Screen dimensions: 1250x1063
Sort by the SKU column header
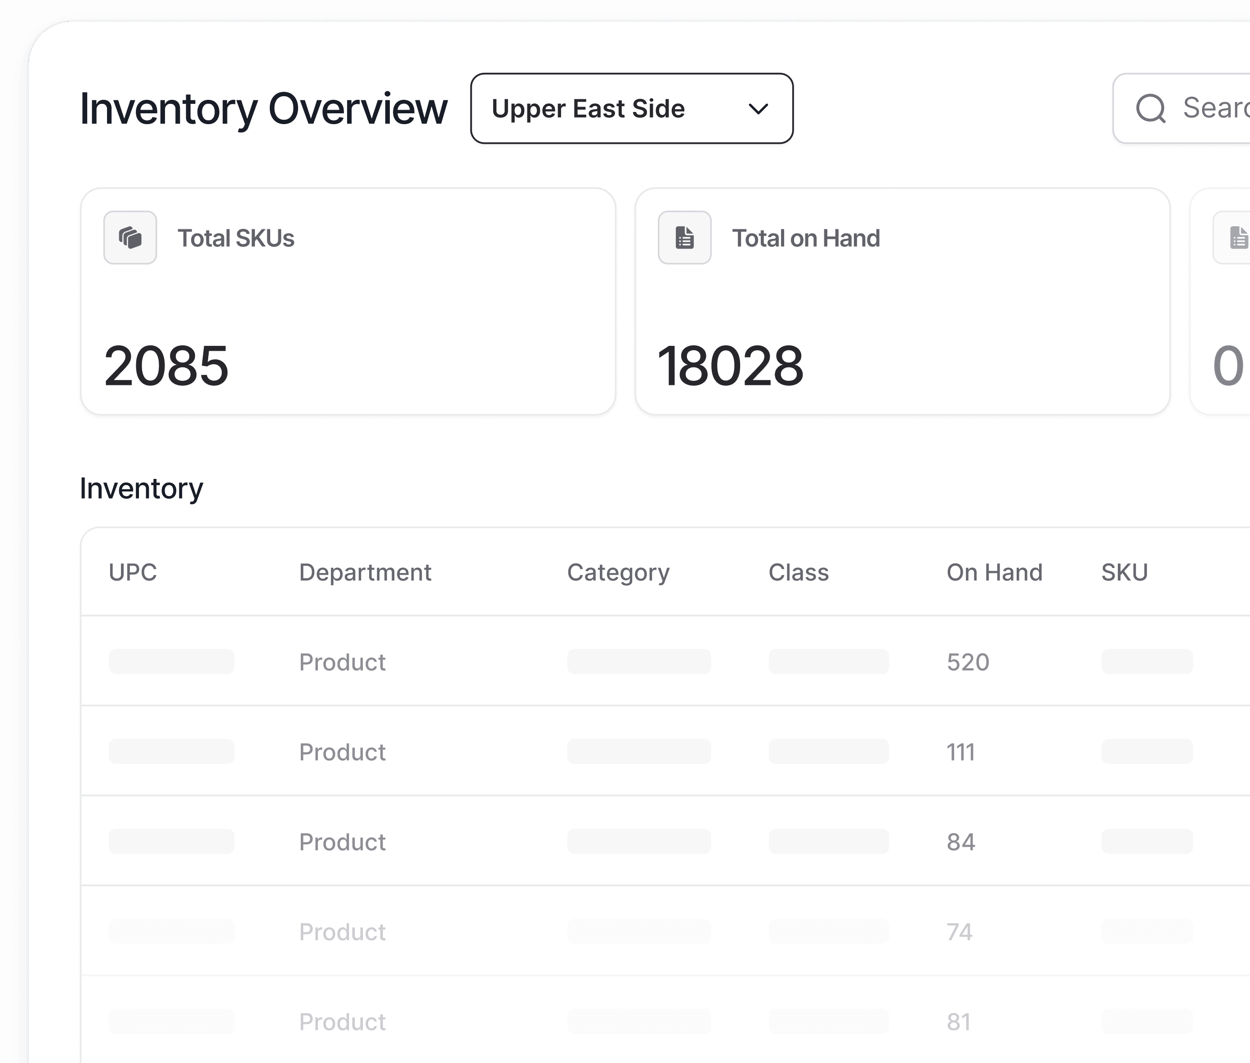click(x=1124, y=572)
